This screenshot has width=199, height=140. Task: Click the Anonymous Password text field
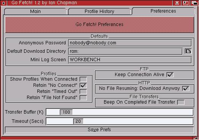[130, 43]
